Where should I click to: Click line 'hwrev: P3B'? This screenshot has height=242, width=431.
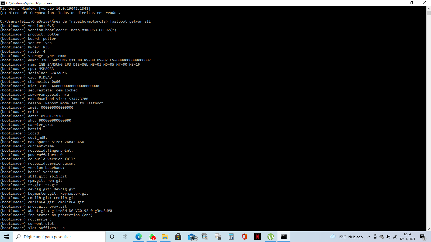[x=25, y=47]
